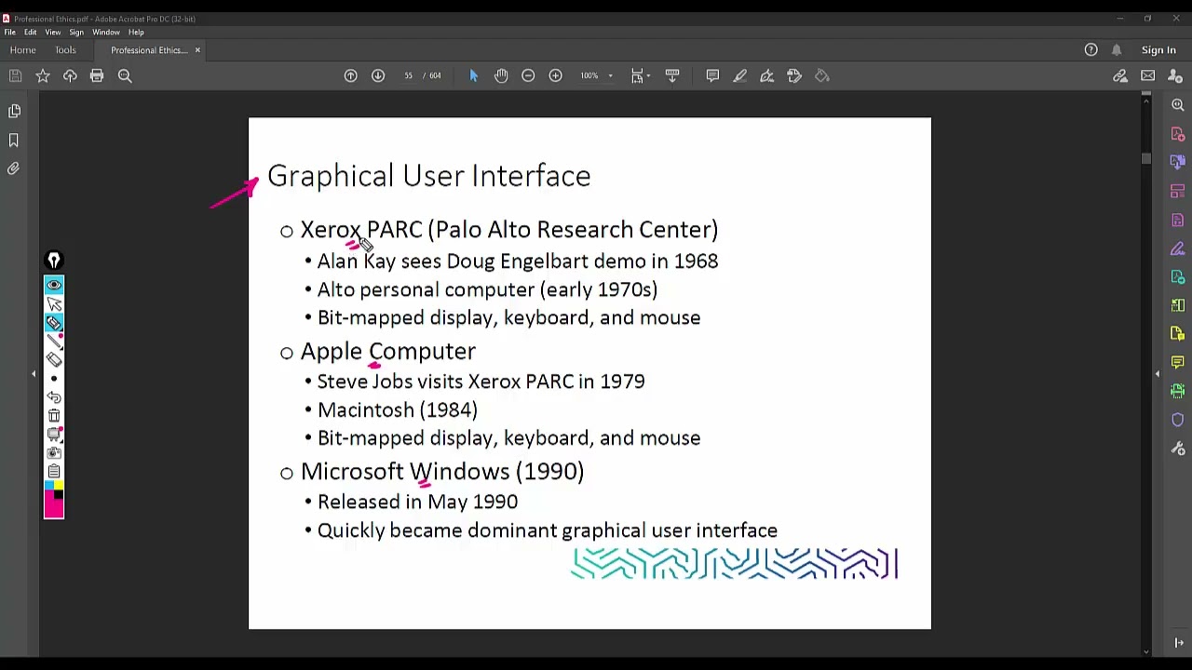Click the share with others person icon
The width and height of the screenshot is (1192, 670).
(1175, 75)
